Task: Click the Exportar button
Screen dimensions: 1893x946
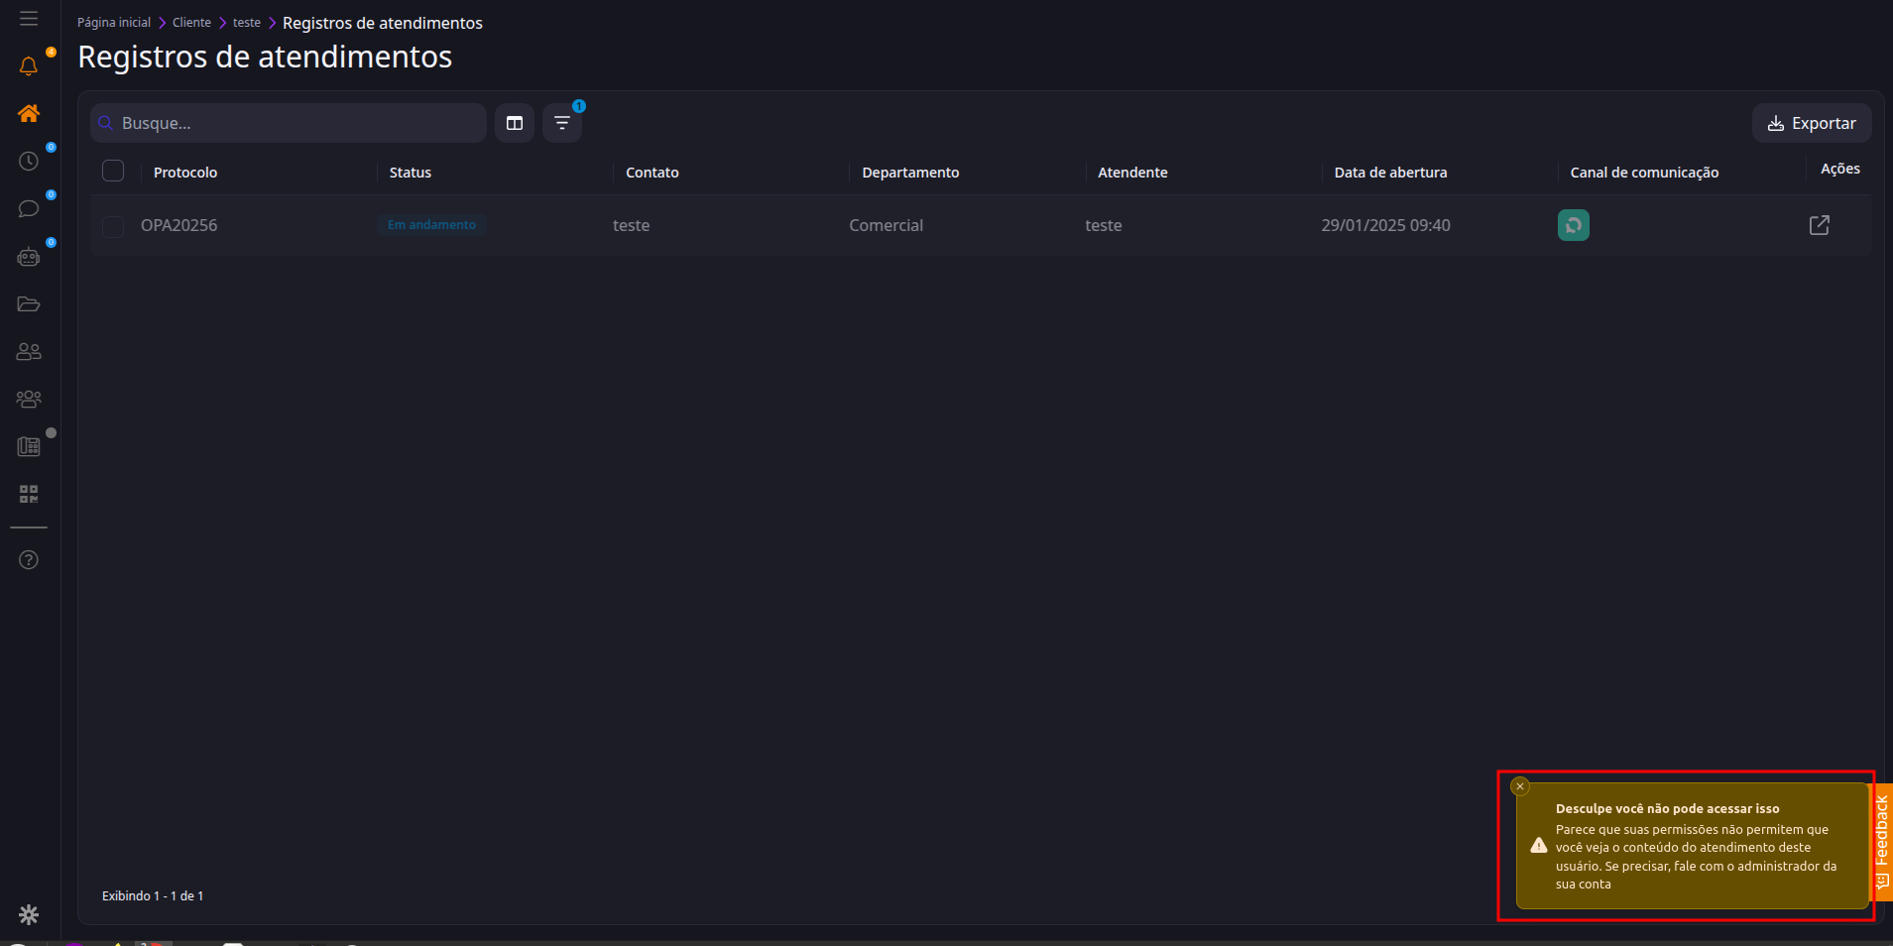Action: [x=1812, y=123]
